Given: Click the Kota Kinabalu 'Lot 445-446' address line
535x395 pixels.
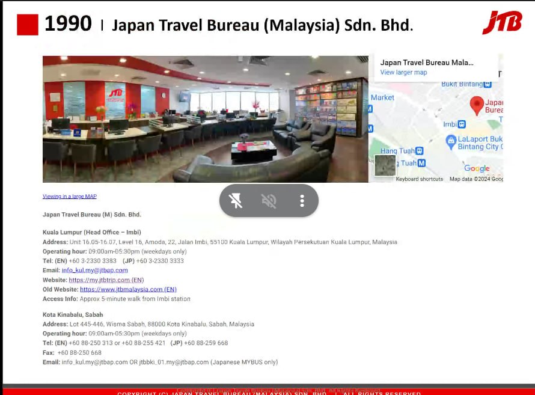Looking at the screenshot, I should [148, 324].
